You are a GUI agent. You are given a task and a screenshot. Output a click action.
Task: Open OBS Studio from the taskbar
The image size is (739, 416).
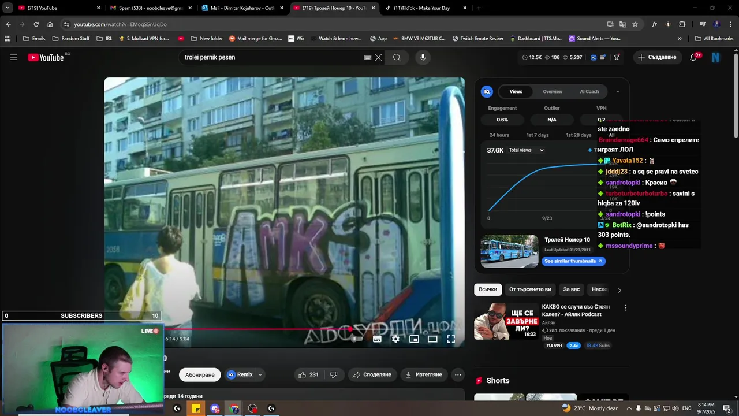click(x=252, y=408)
